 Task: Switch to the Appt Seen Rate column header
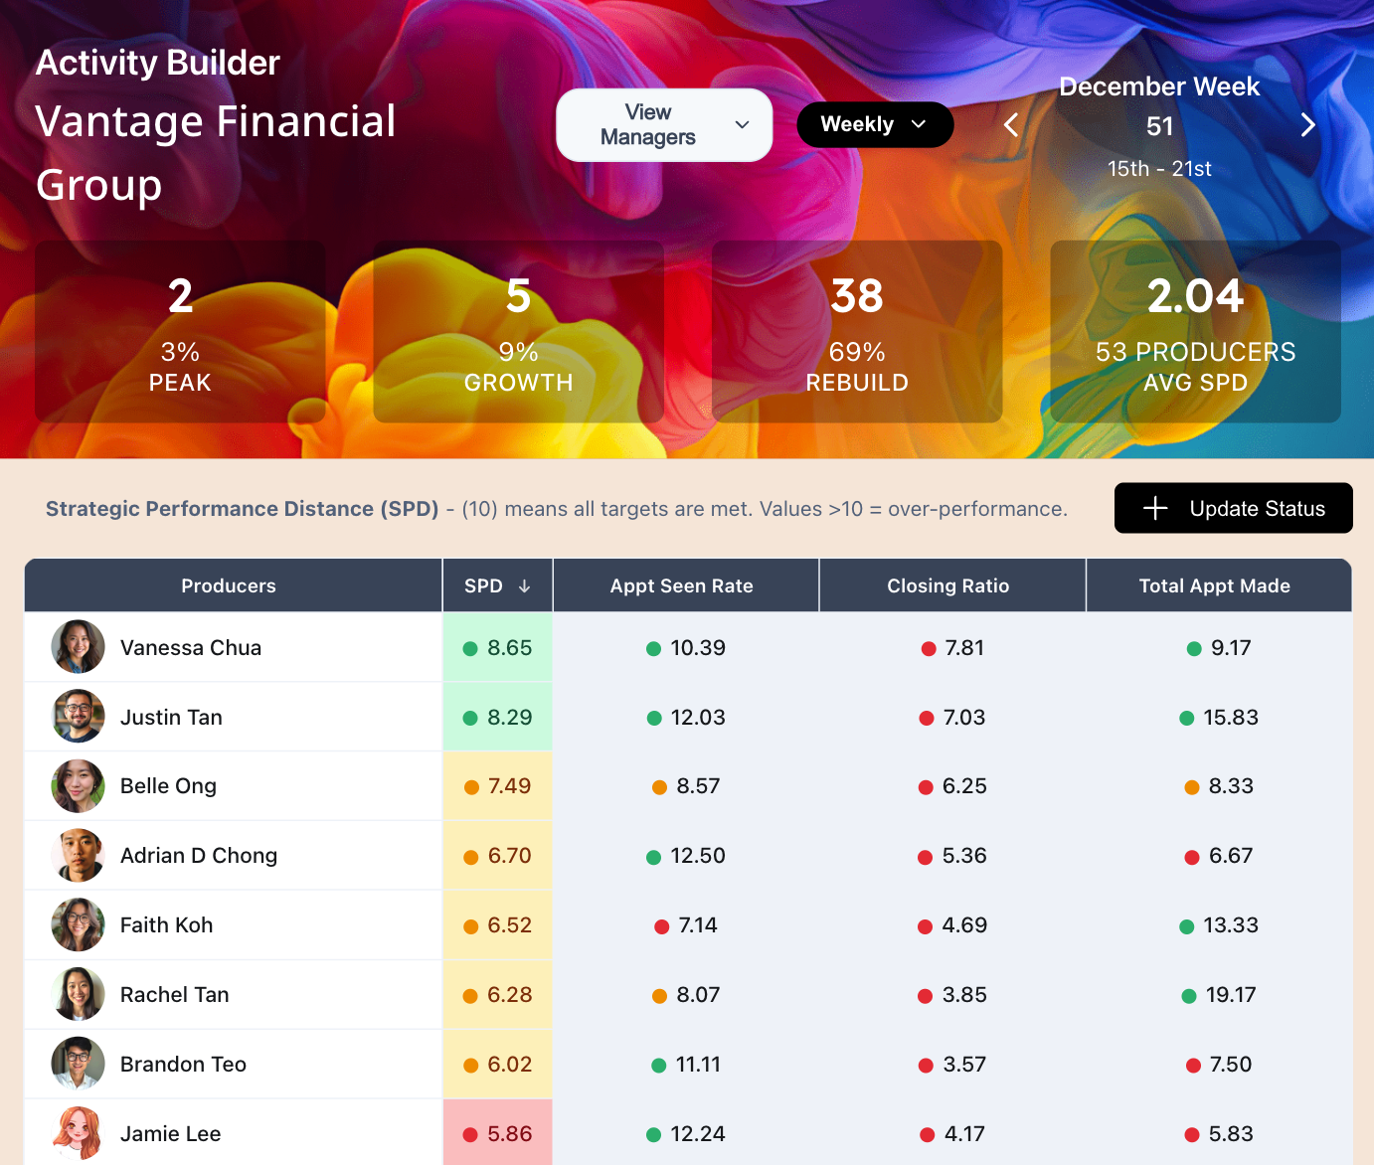pyautogui.click(x=684, y=585)
